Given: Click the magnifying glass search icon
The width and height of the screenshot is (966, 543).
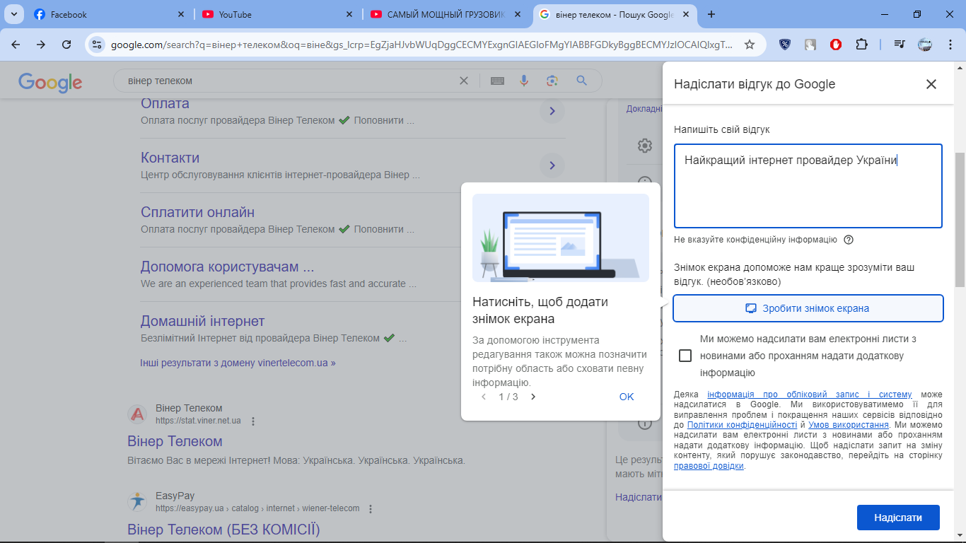Looking at the screenshot, I should point(582,81).
